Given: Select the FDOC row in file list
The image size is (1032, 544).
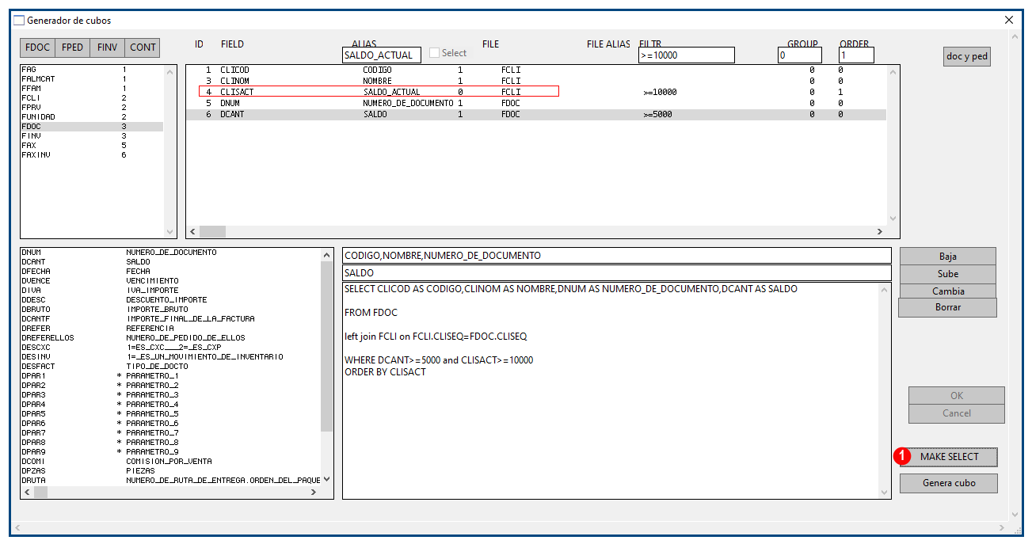Looking at the screenshot, I should pos(91,127).
